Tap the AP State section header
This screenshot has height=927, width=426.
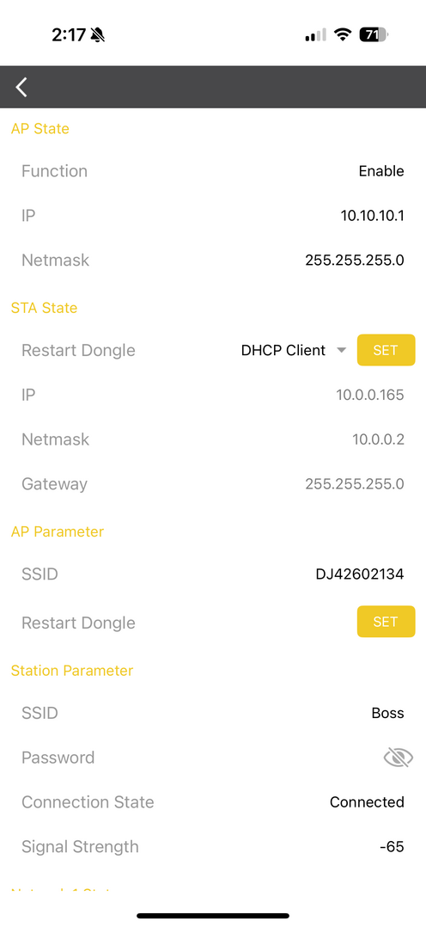coord(40,128)
